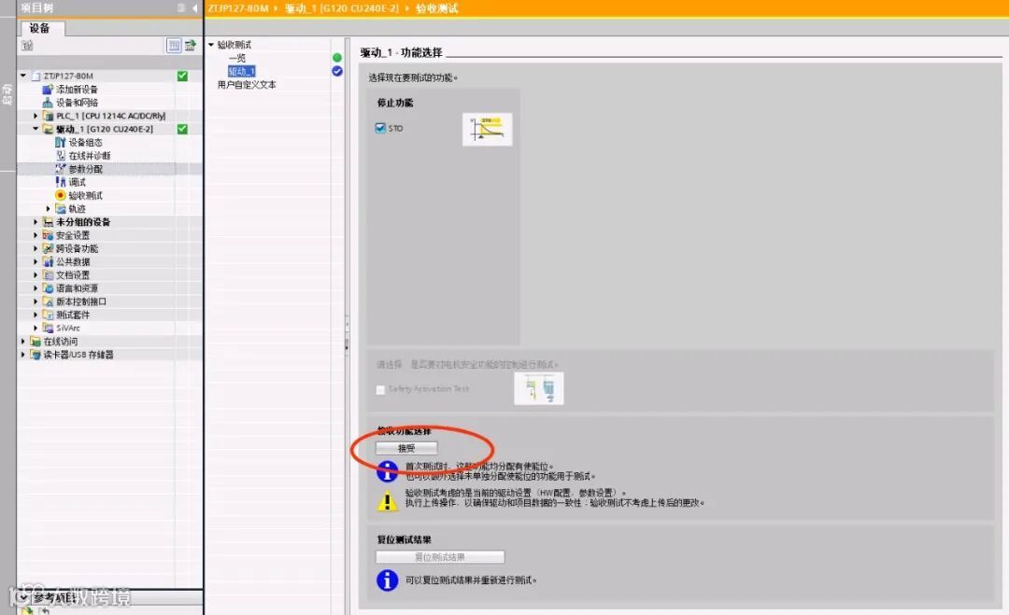The width and height of the screenshot is (1009, 615).
Task: Toggle the Safety Activation Test checkbox
Action: pyautogui.click(x=380, y=389)
